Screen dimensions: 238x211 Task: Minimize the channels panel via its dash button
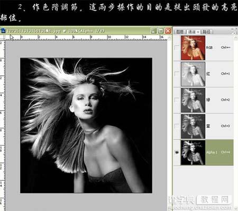(233, 29)
